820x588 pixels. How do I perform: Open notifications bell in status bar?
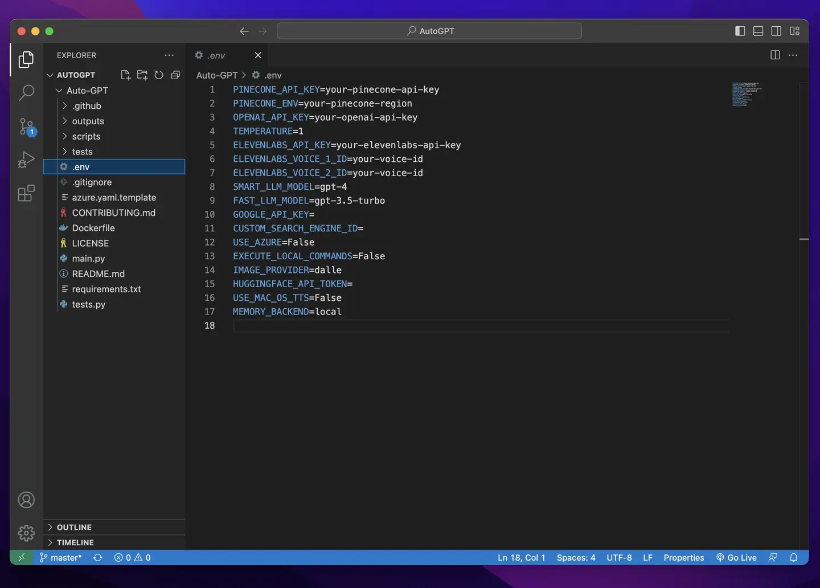tap(793, 557)
